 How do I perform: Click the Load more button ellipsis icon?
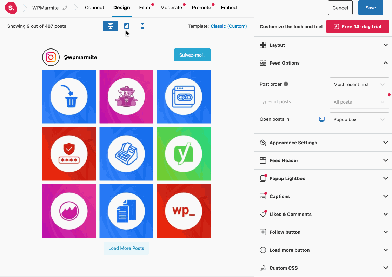tap(263, 250)
